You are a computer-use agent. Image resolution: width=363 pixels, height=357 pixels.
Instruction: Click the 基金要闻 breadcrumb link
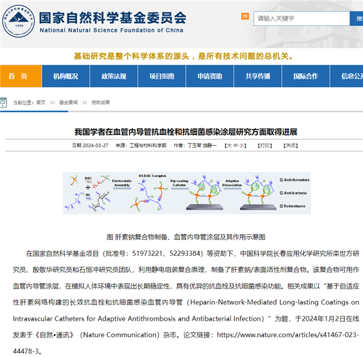coord(68,103)
